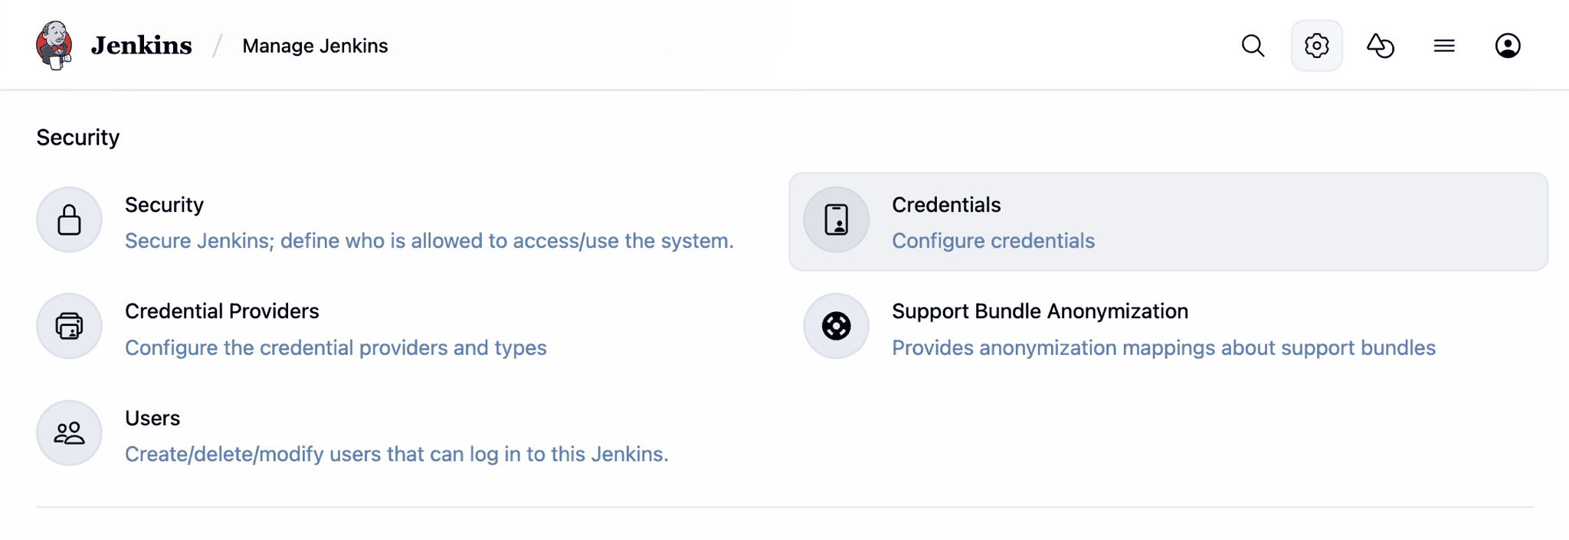Click the user account avatar icon
This screenshot has width=1569, height=540.
[x=1507, y=46]
